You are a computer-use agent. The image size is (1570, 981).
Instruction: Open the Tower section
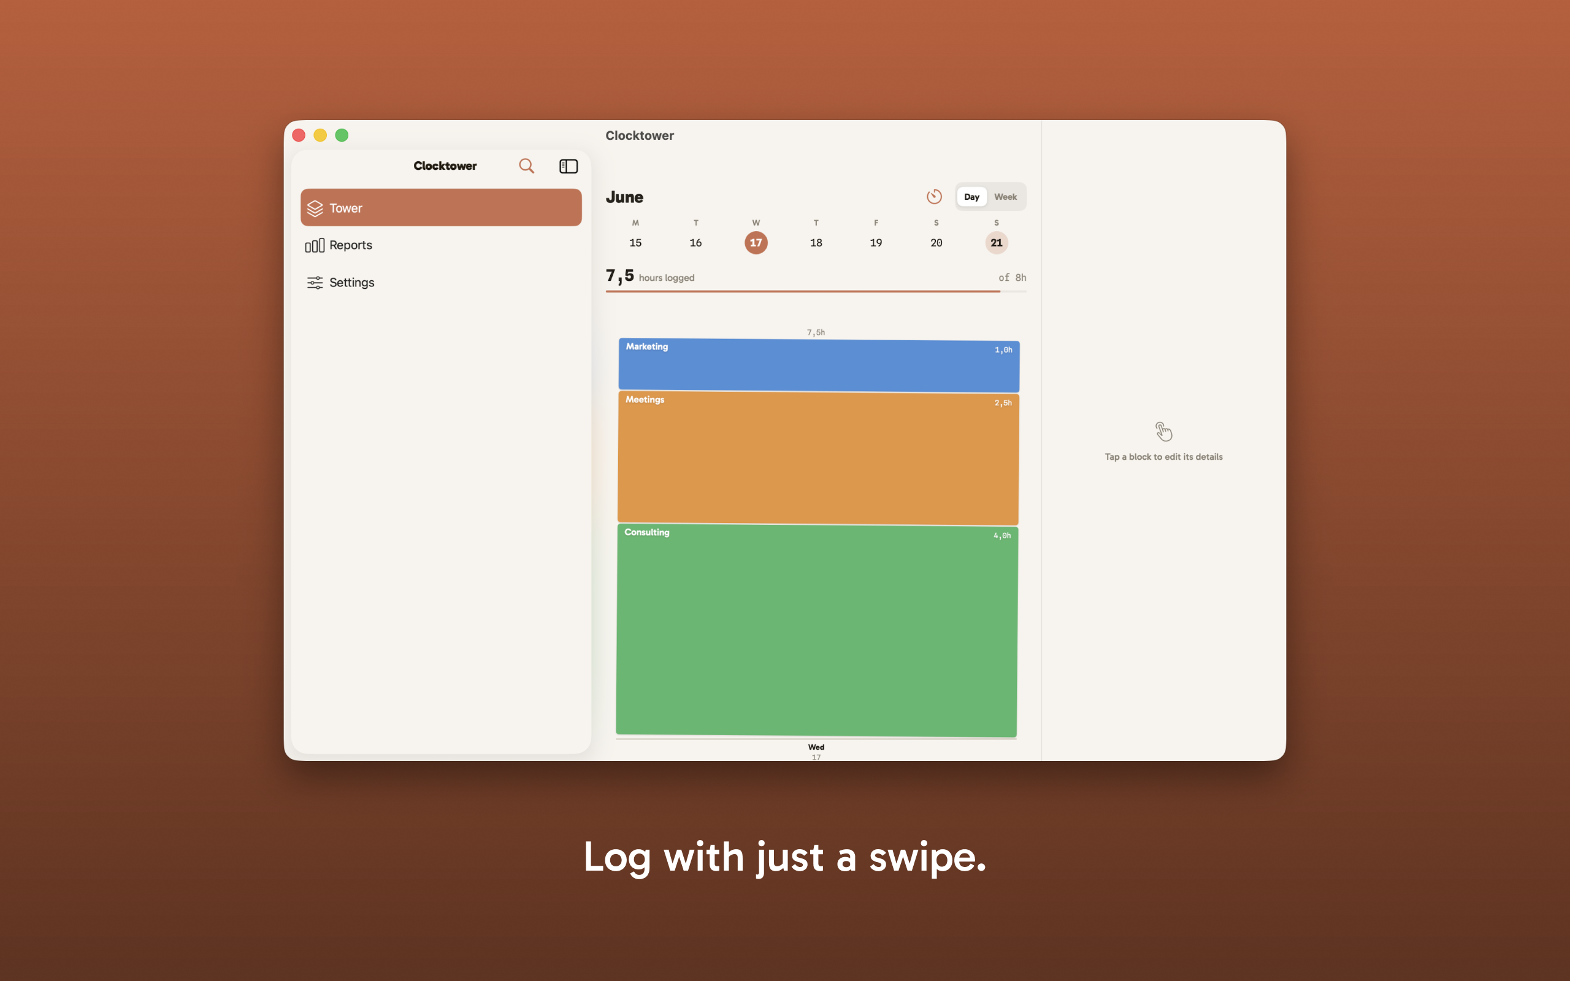tap(441, 208)
